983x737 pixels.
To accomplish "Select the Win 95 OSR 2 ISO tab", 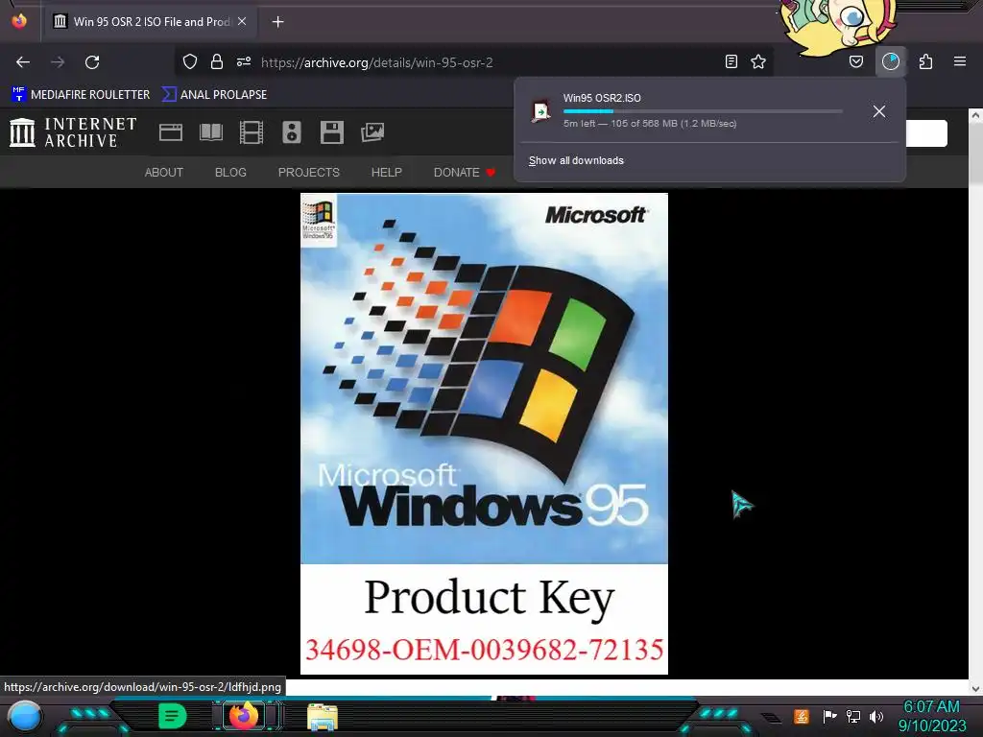I will pyautogui.click(x=149, y=22).
